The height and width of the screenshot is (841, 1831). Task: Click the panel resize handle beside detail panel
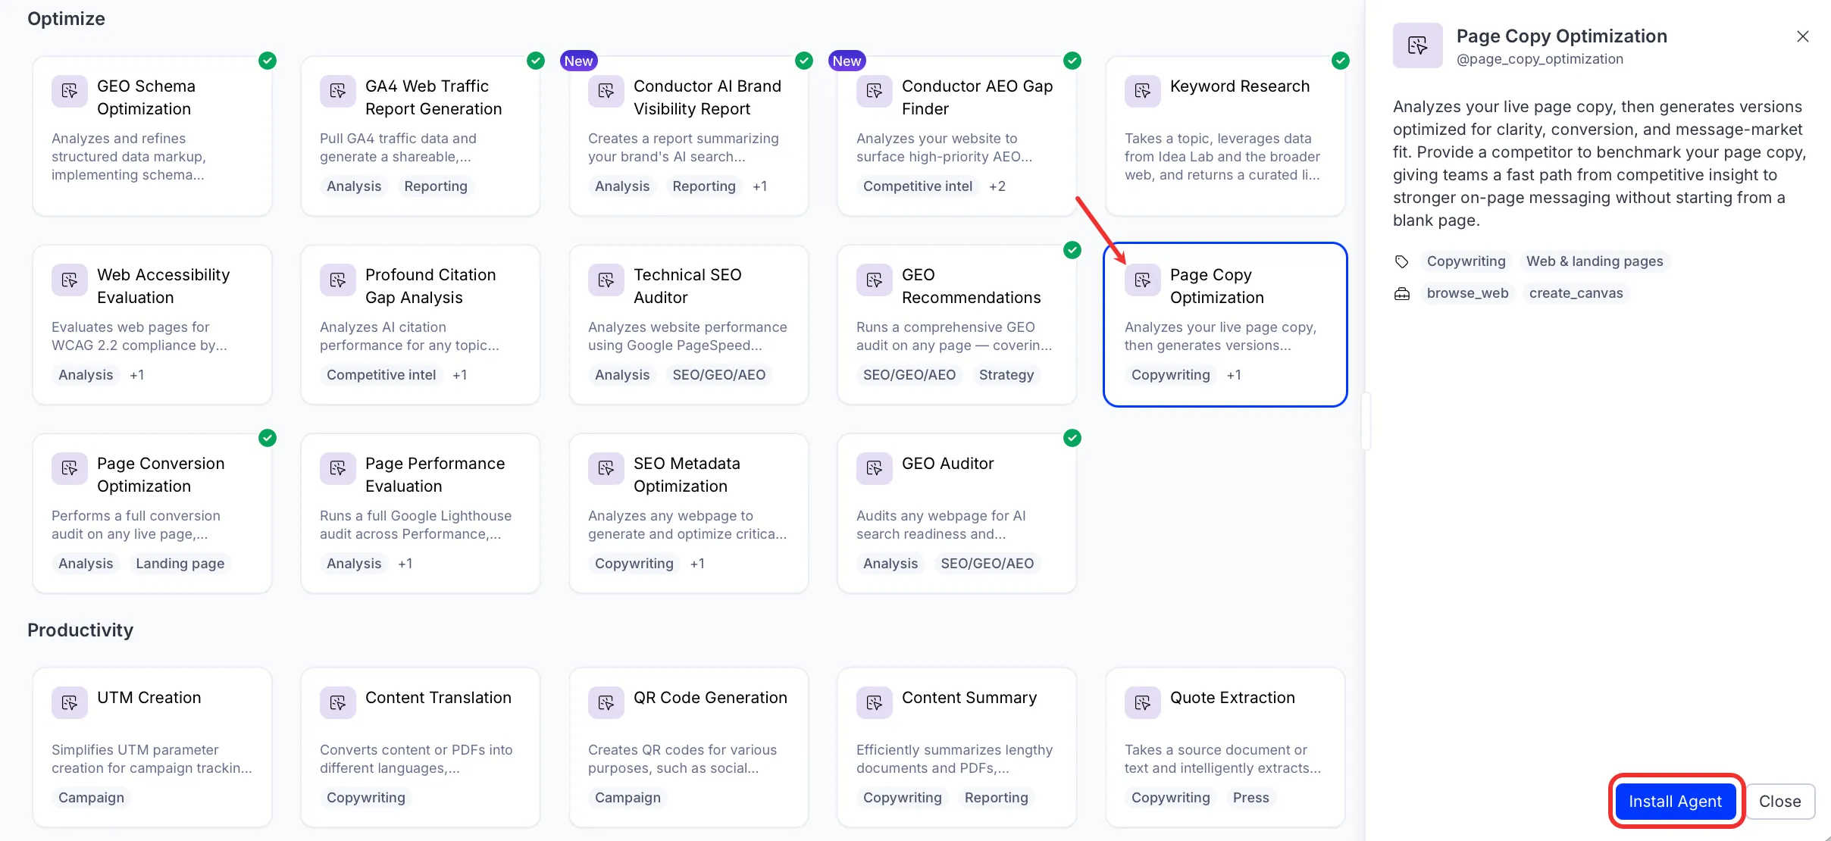pos(1366,421)
